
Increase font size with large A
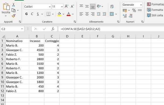tap(66, 6)
